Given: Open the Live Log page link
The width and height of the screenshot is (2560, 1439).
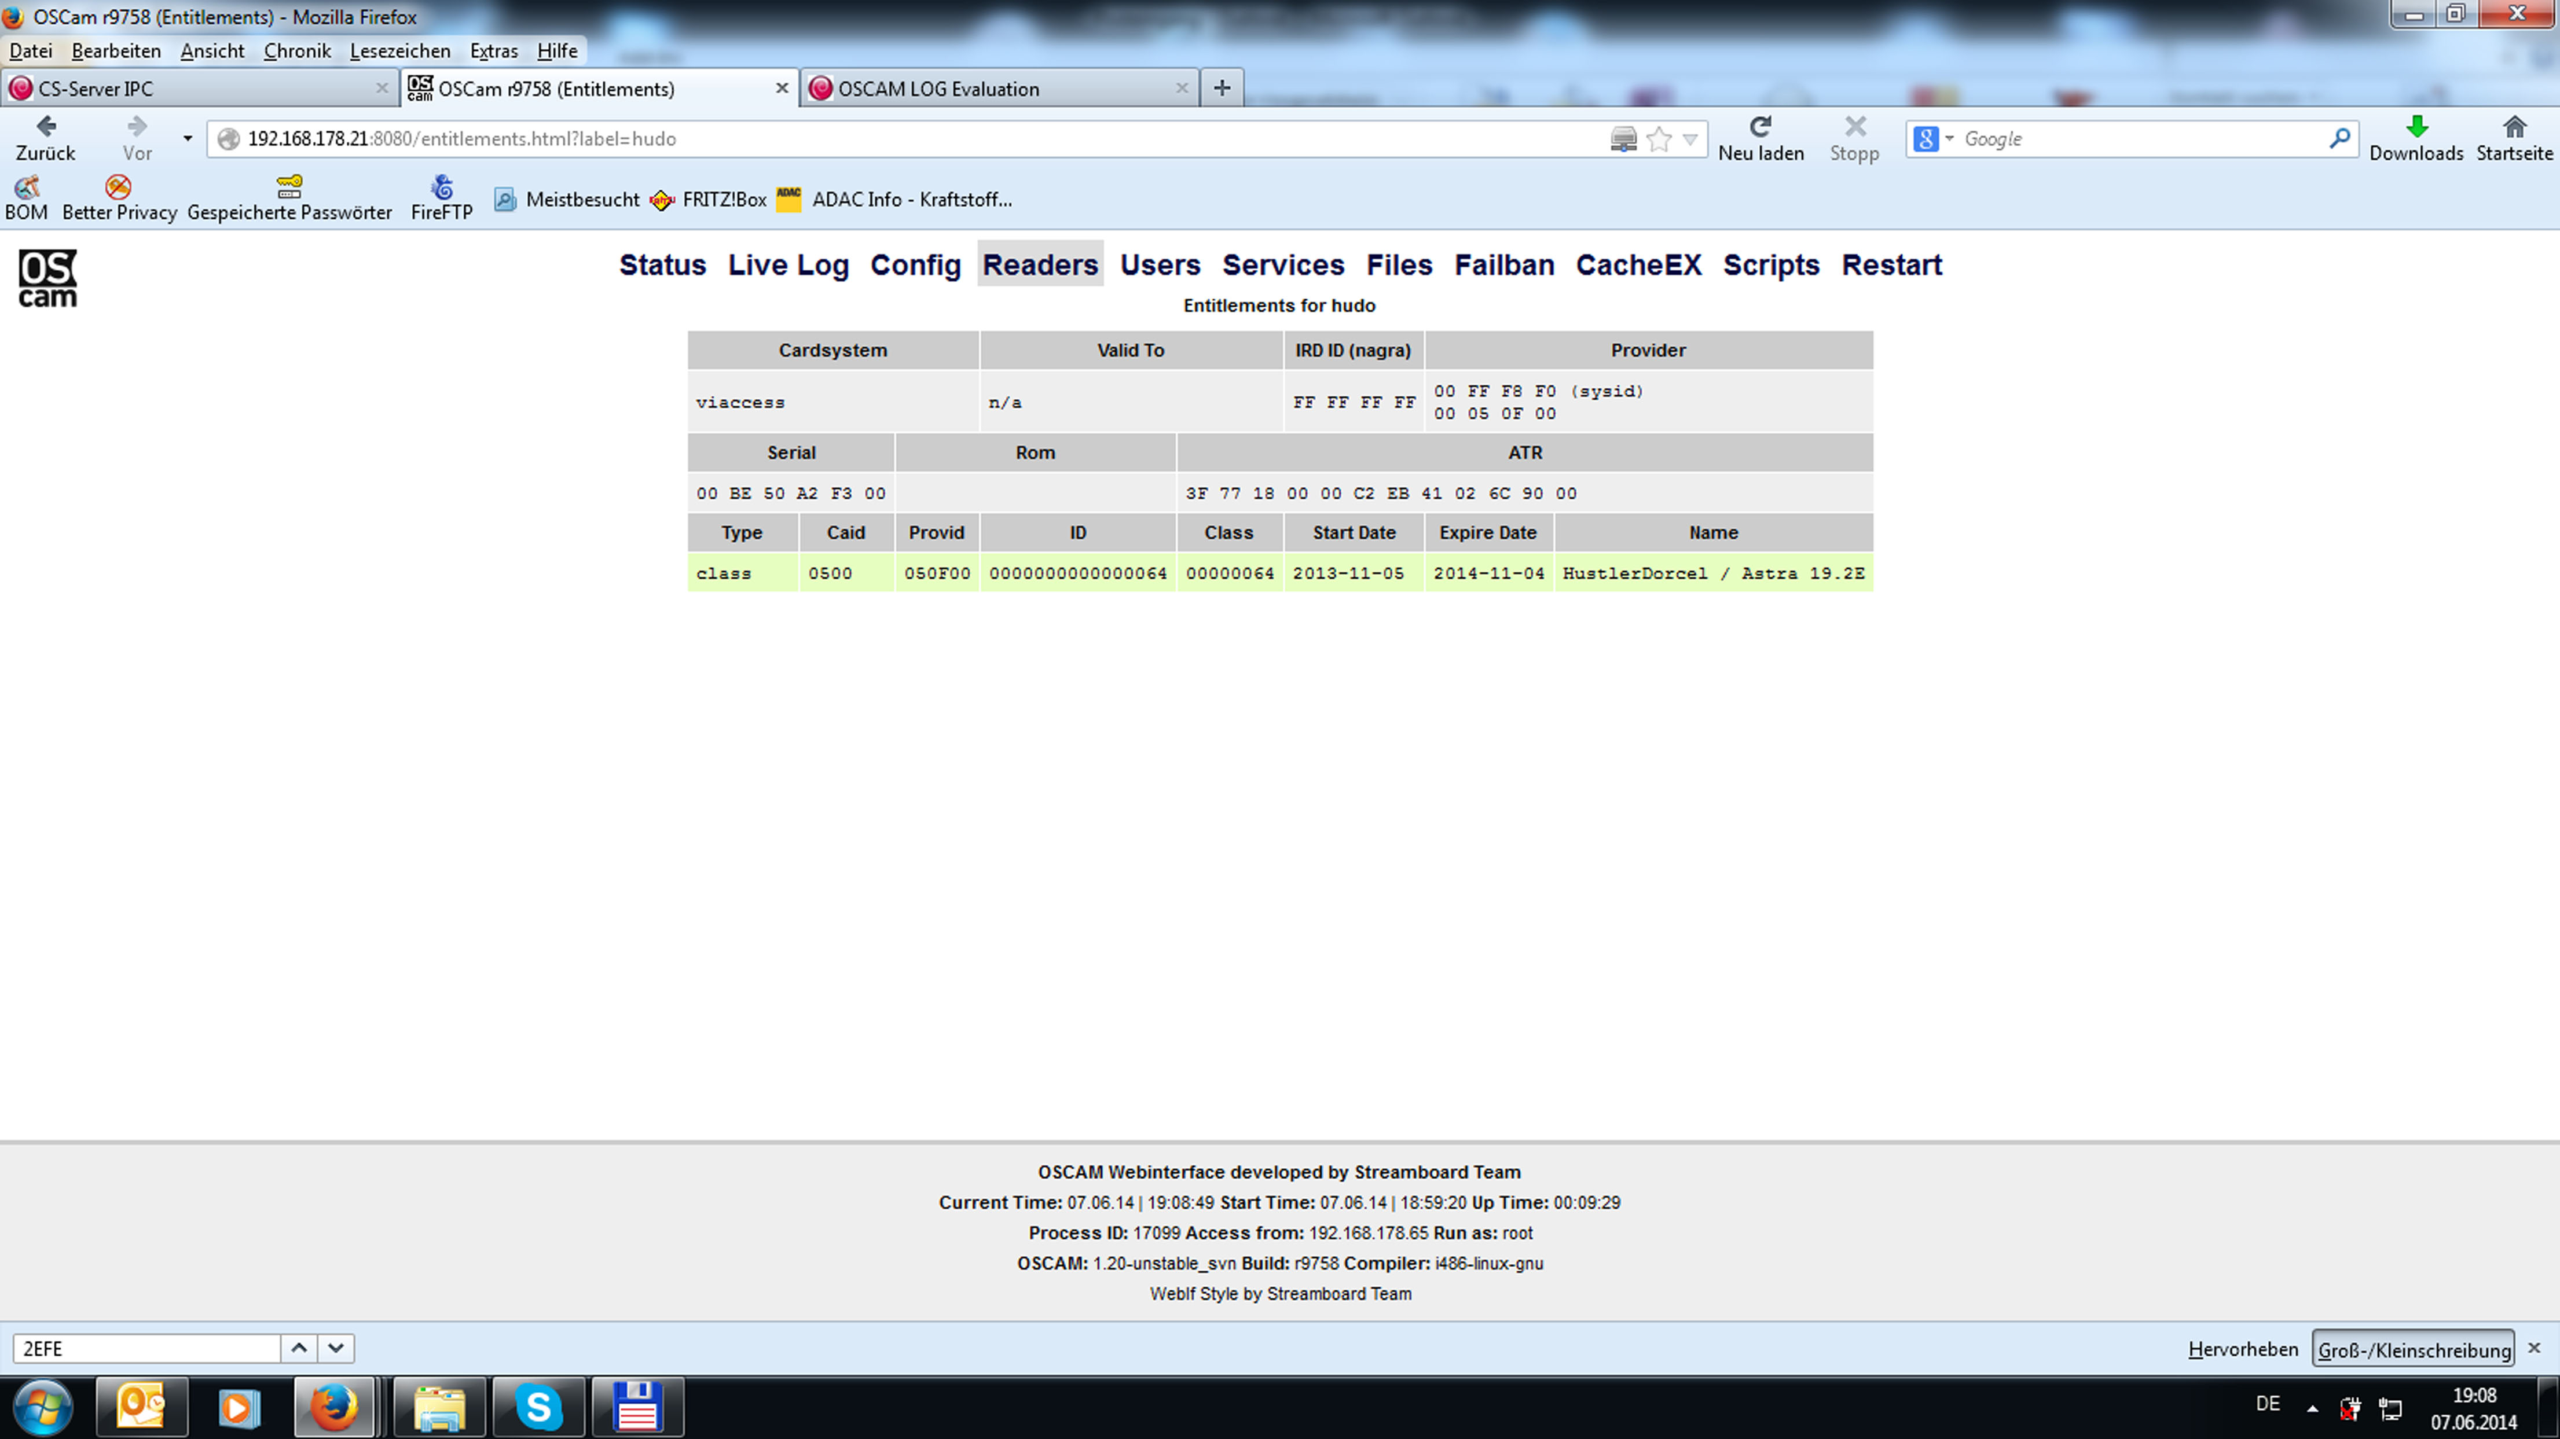Looking at the screenshot, I should 788,265.
